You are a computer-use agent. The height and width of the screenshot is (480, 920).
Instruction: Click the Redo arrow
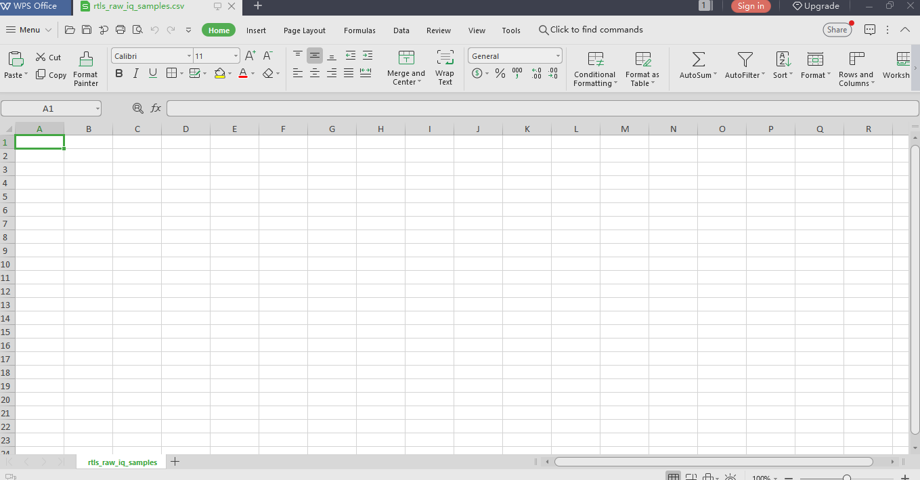tap(171, 30)
